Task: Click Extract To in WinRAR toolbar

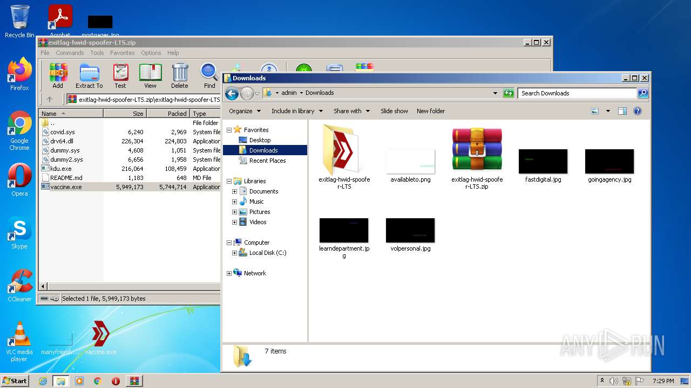Action: [89, 75]
